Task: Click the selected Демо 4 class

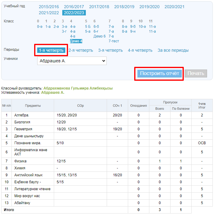Action: (x=76, y=41)
